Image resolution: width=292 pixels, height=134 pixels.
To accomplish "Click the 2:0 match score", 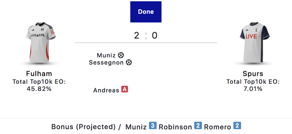I will 146,35.
